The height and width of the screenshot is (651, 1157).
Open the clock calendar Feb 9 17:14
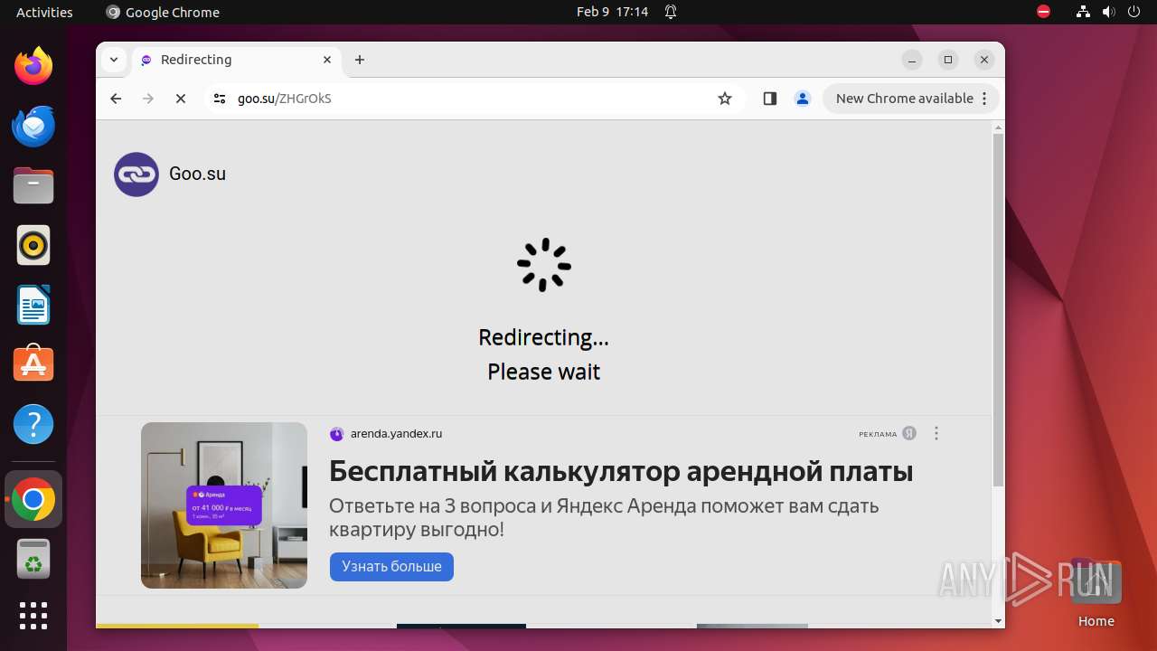pos(612,12)
